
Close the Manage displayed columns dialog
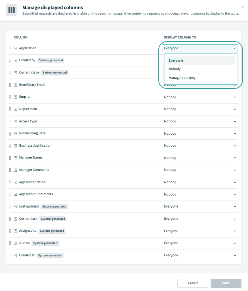pos(242,7)
